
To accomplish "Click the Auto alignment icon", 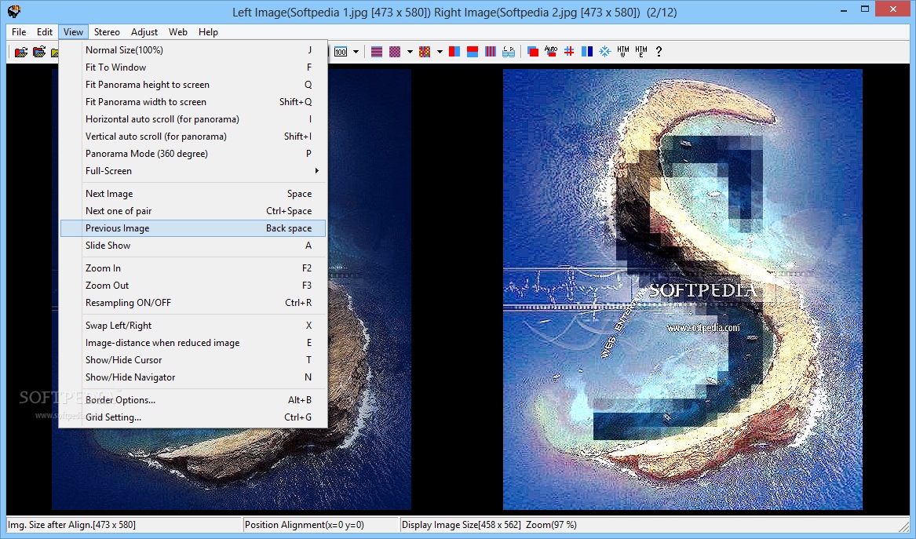I will (x=551, y=52).
